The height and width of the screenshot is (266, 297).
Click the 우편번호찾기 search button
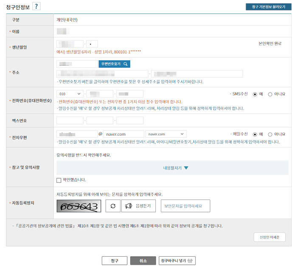tap(115, 64)
